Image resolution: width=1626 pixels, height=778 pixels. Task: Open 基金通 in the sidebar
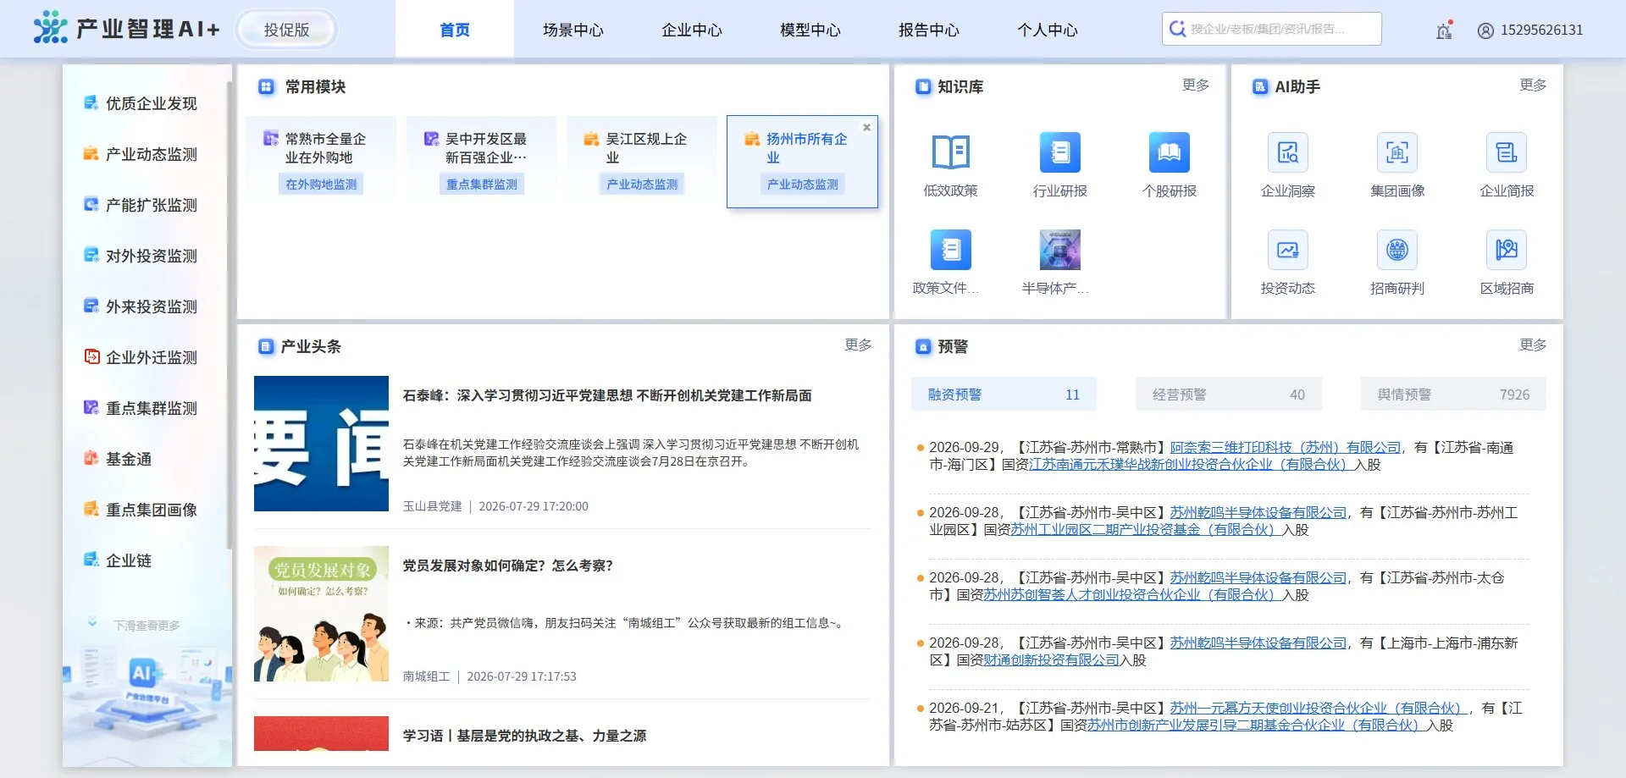pos(118,459)
